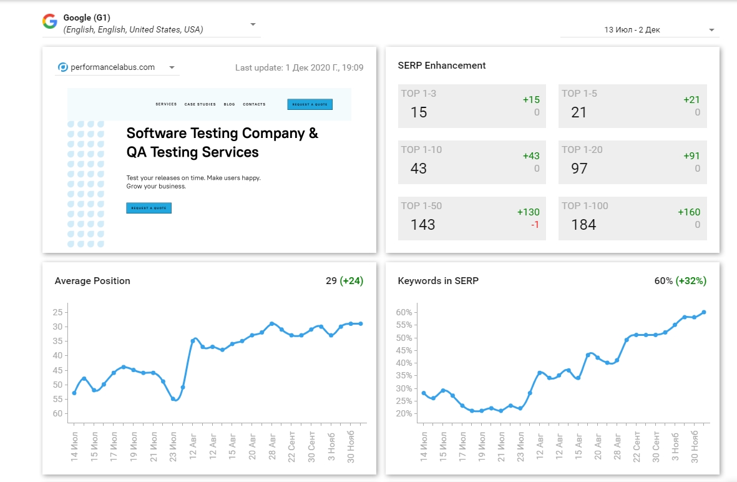The height and width of the screenshot is (482, 737).
Task: Click the Contacts link in preview
Action: 254,104
